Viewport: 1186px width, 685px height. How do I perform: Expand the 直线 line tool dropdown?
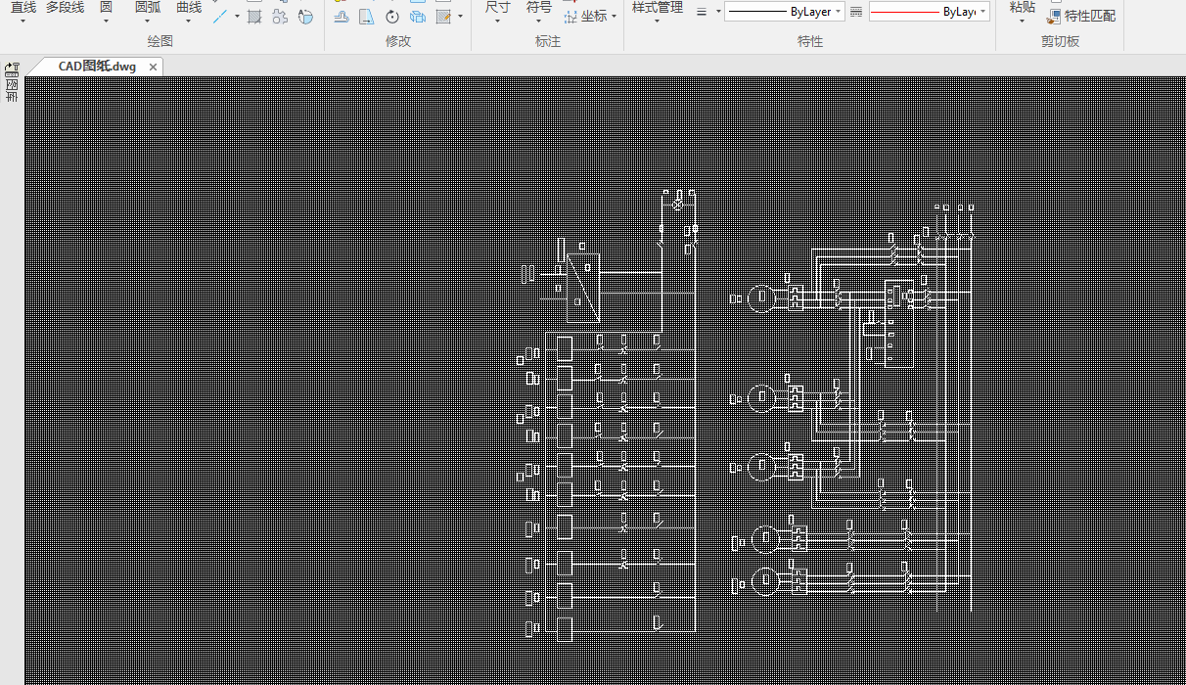[23, 20]
